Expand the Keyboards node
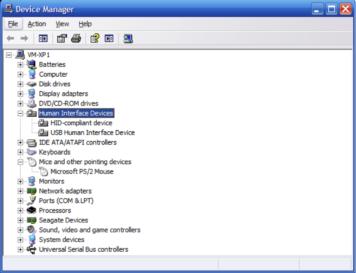Screen dimensions: 356x273 (x=20, y=152)
